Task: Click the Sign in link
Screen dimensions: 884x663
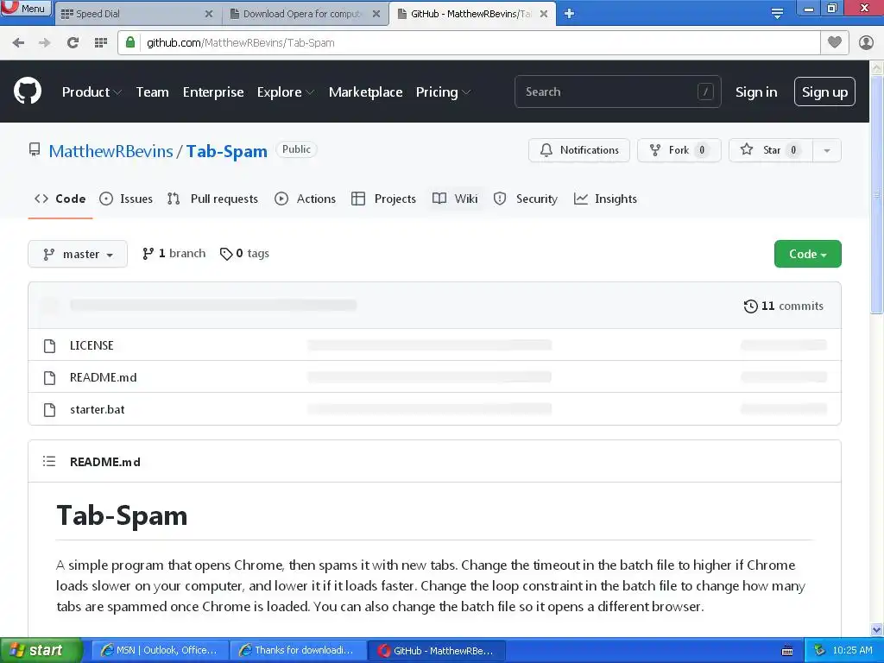Action: tap(756, 92)
